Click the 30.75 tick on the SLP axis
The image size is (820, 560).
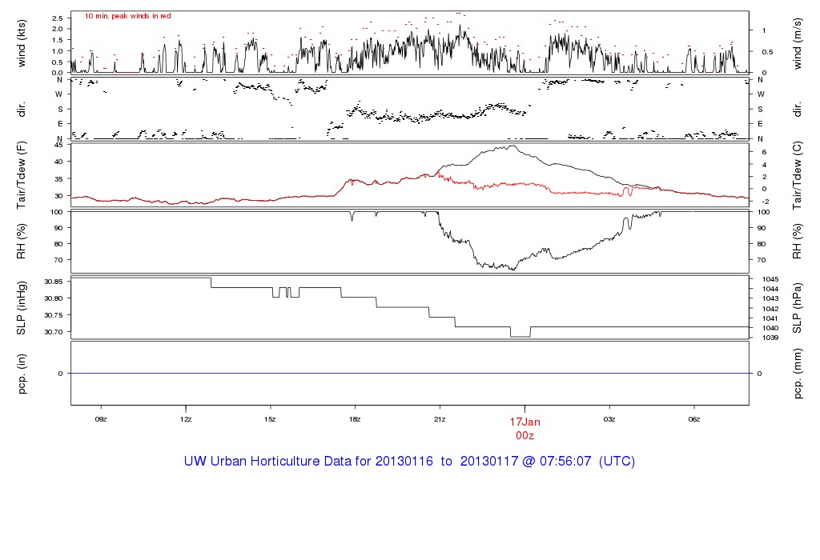pyautogui.click(x=54, y=315)
